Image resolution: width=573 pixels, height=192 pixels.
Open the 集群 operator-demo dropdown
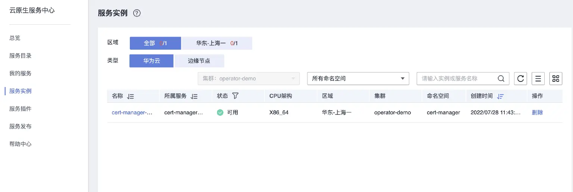click(x=248, y=78)
